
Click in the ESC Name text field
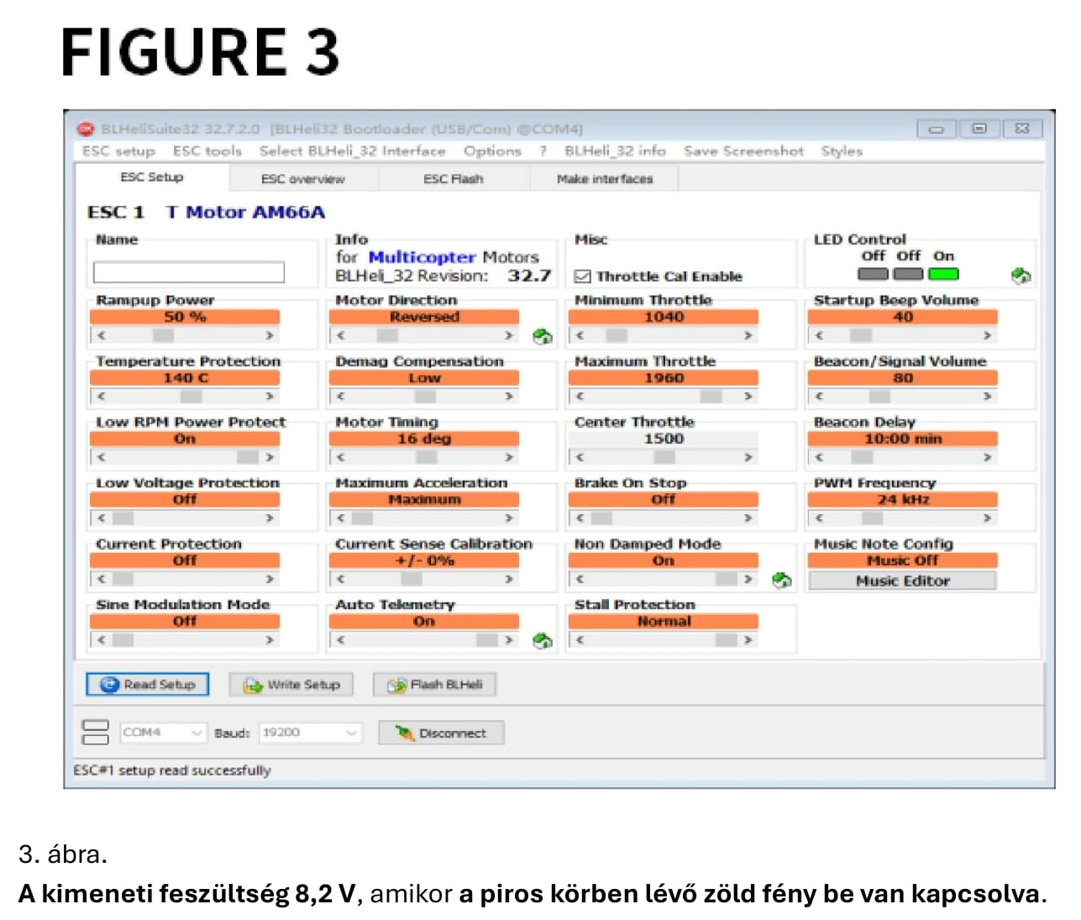(189, 272)
